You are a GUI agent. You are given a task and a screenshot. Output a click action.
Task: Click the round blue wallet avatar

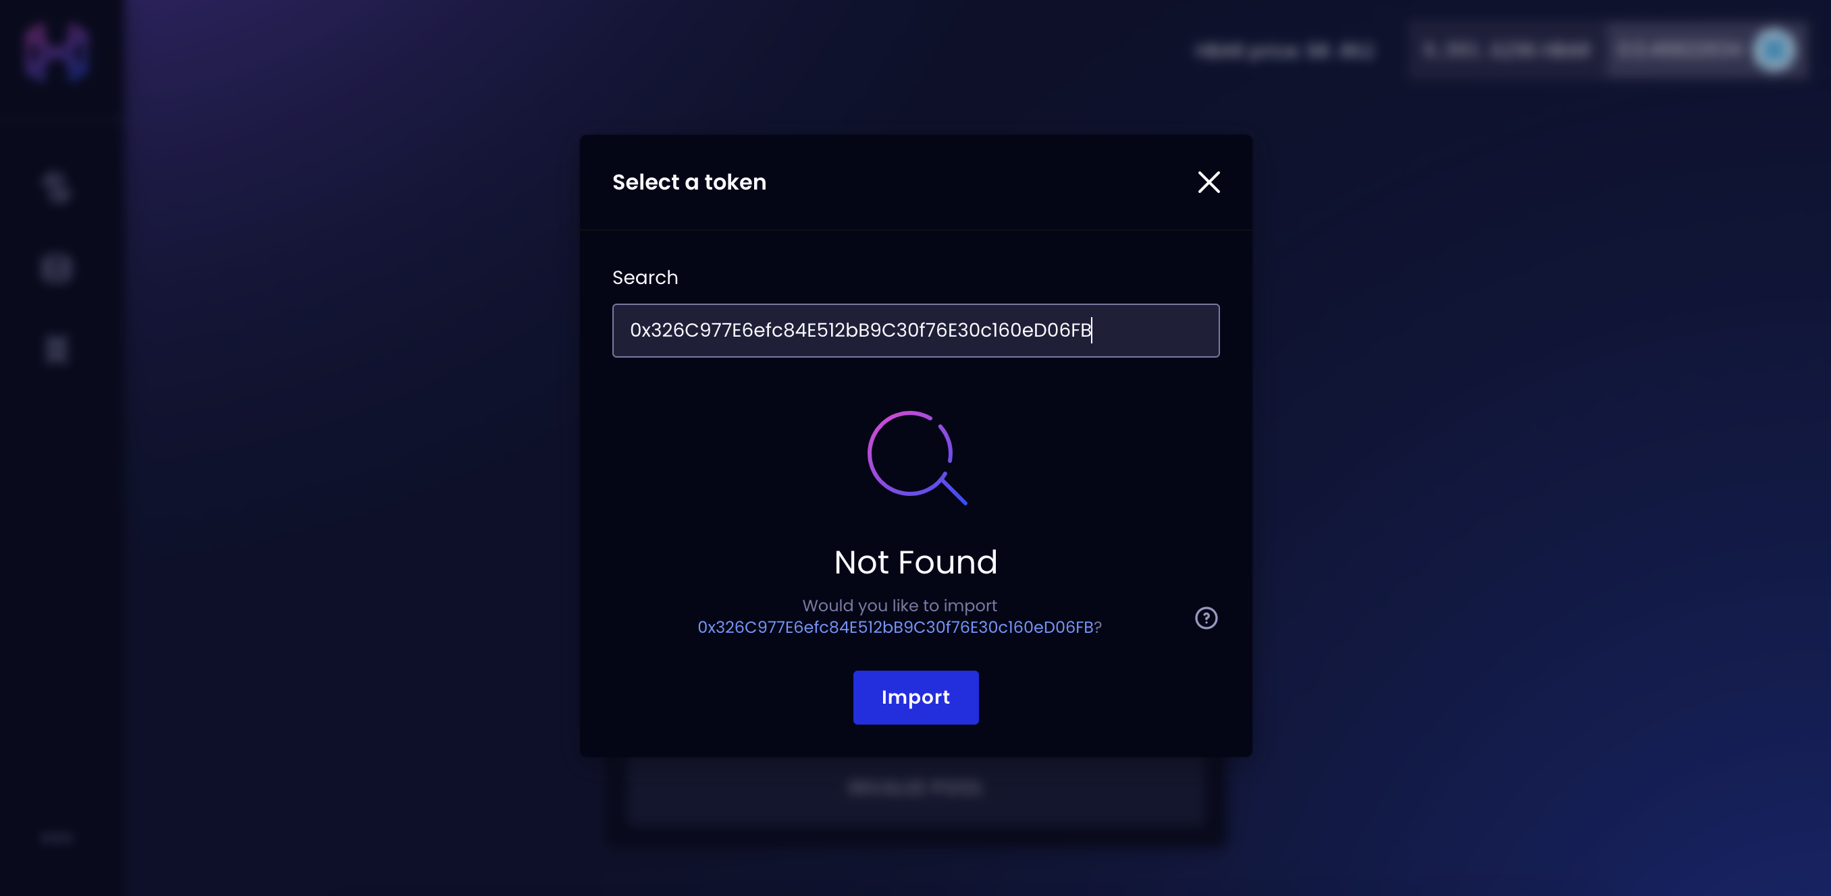coord(1774,51)
